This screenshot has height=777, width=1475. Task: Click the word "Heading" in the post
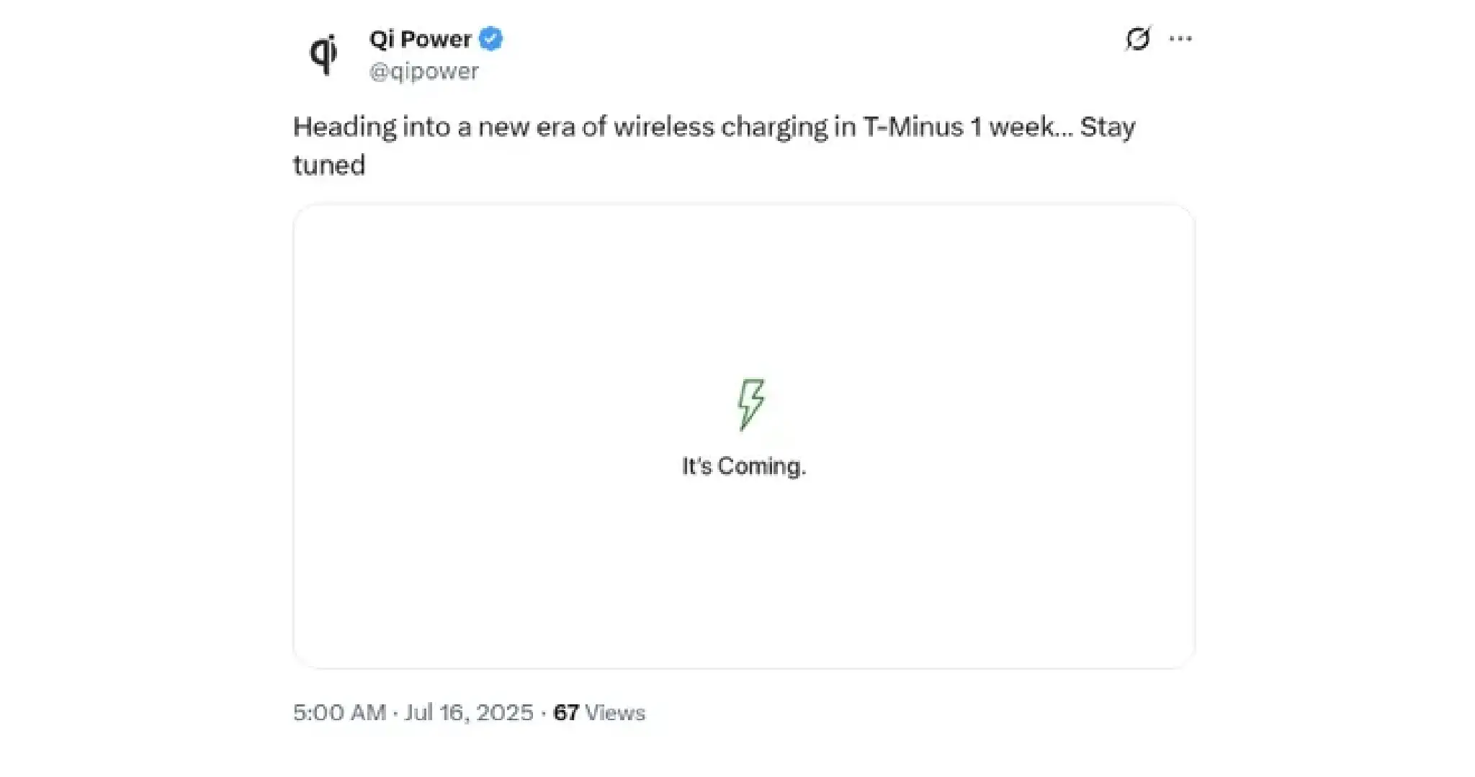(x=344, y=127)
